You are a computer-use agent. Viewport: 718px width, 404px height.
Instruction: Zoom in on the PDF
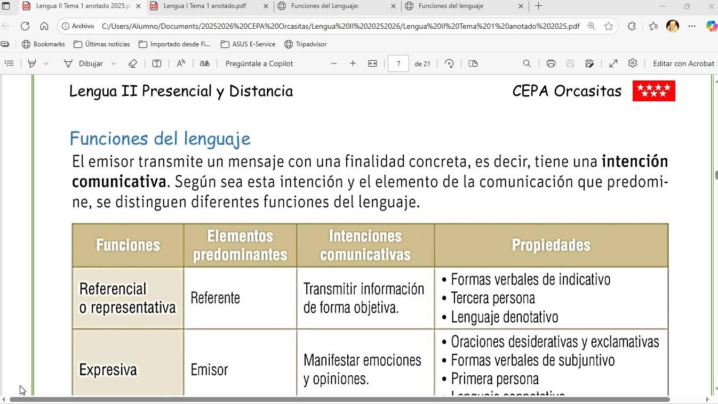pos(353,63)
